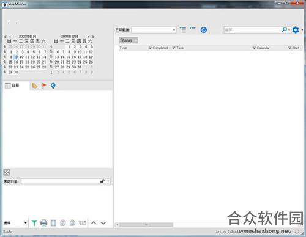Click the Completed column header

[x=160, y=48]
